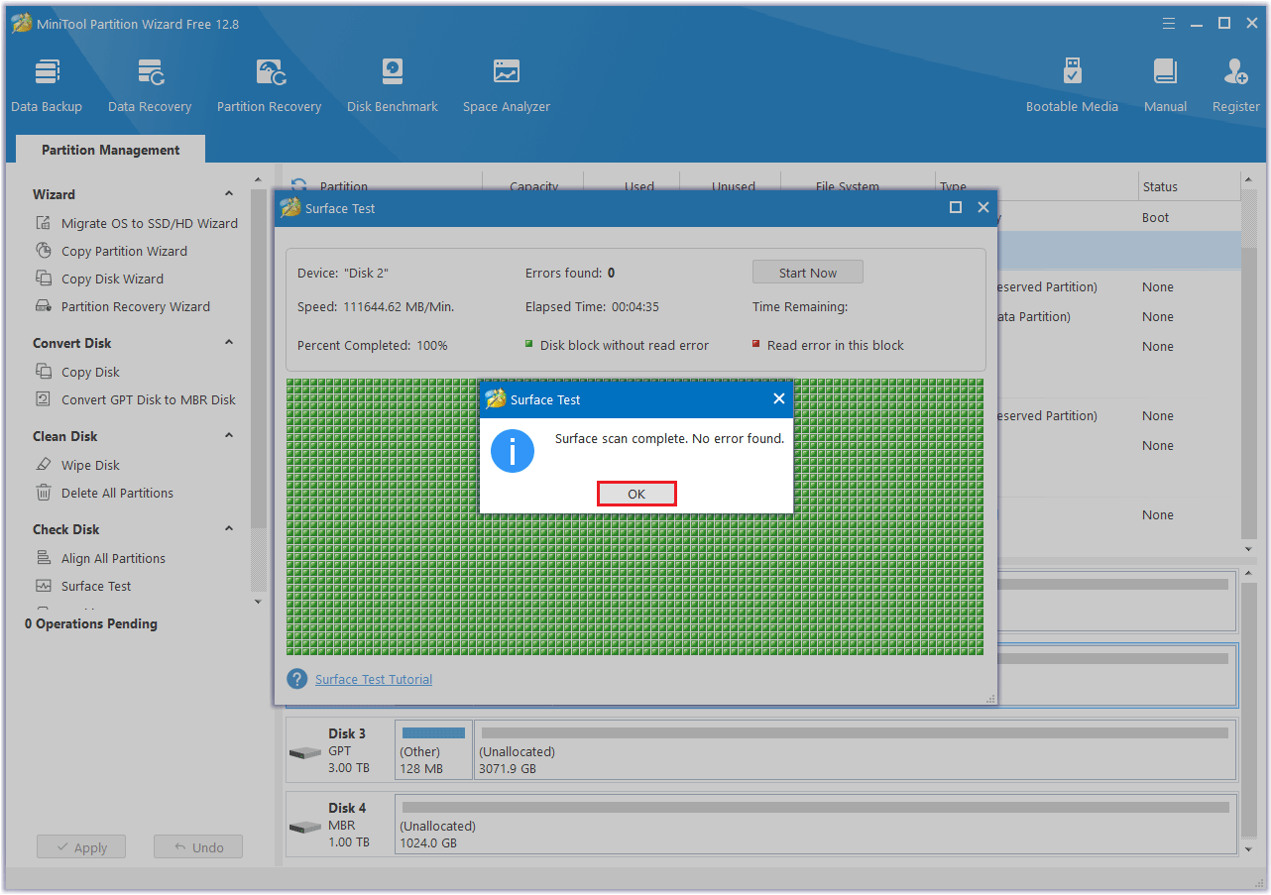Viewport: 1271px width, 895px height.
Task: Choose Wipe Disk from the sidebar
Action: pyautogui.click(x=90, y=465)
